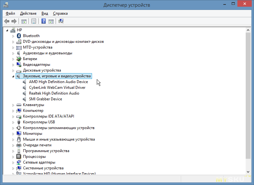Image resolution: width=254 pixels, height=185 pixels.
Task: Select Realtek High Definition Audio
Action: (x=54, y=93)
